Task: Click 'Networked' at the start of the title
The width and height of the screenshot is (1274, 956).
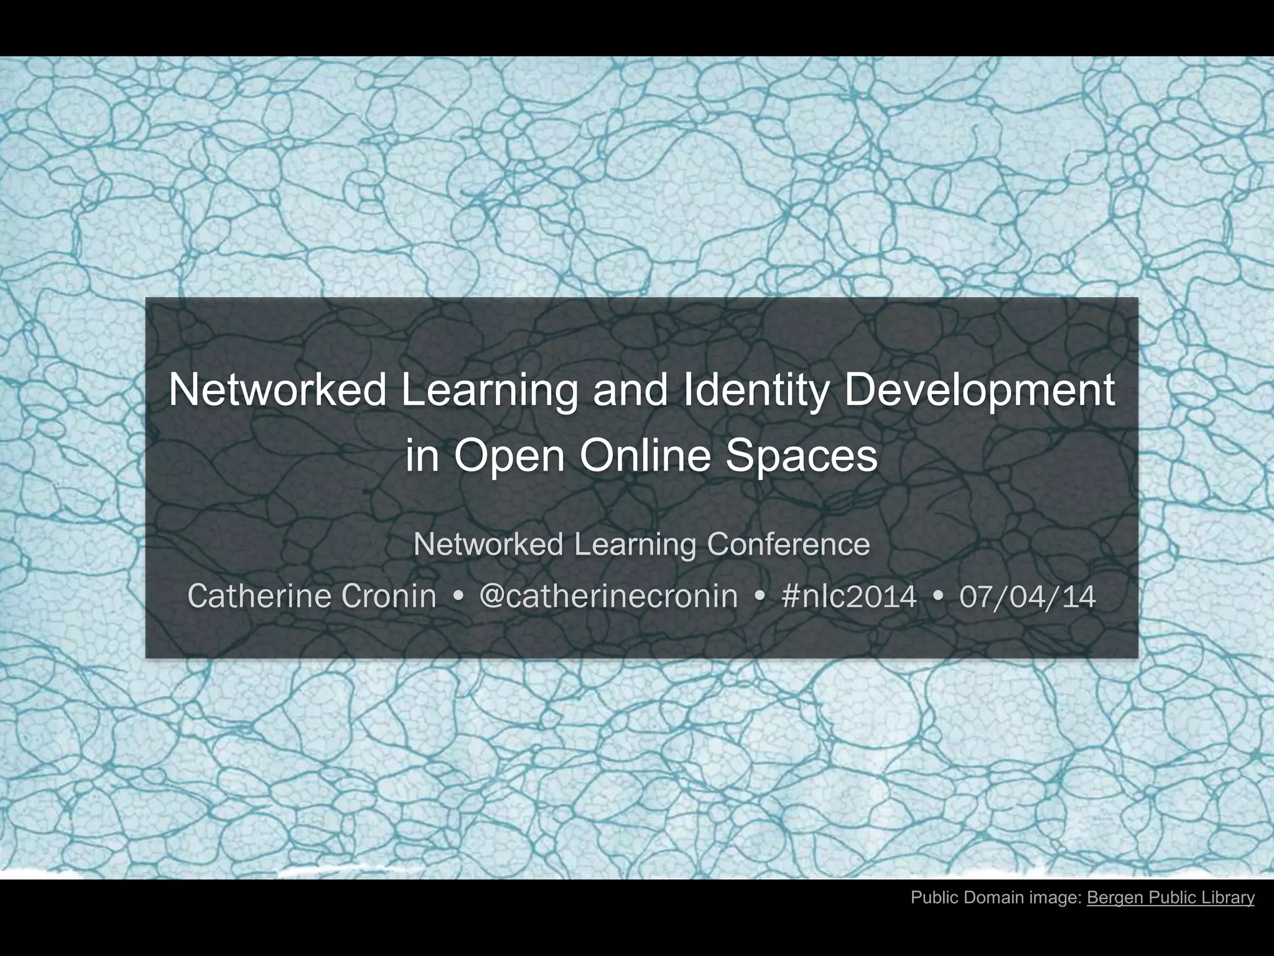Action: coord(277,391)
